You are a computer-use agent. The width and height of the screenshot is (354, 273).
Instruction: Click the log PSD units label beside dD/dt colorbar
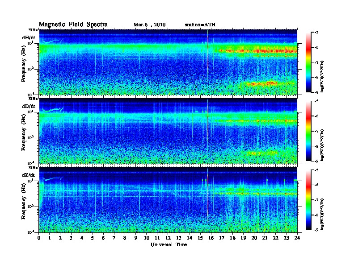(x=322, y=145)
